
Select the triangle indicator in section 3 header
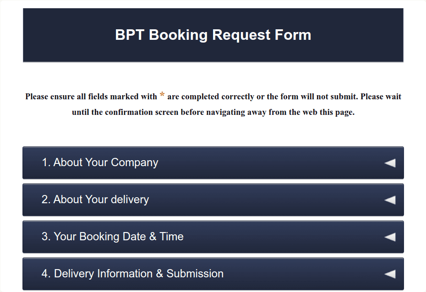389,237
